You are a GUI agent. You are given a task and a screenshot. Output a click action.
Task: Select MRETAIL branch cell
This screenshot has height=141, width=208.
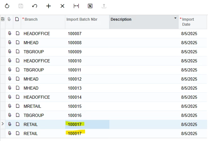tap(43, 106)
